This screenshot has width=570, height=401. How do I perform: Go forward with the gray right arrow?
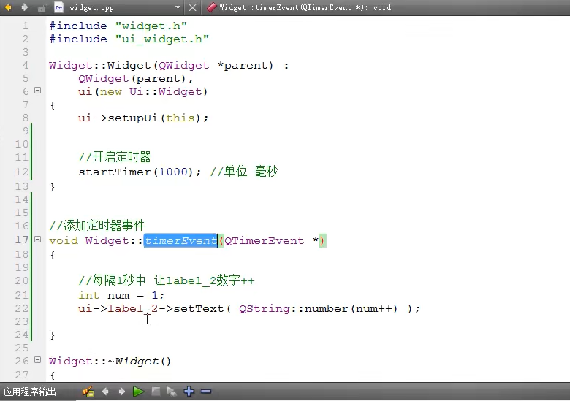coord(24,7)
